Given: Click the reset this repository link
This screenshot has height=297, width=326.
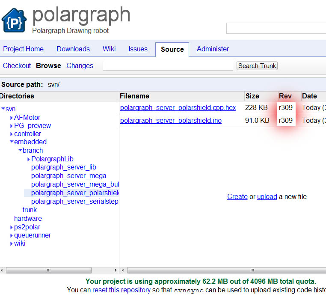Looking at the screenshot, I should (122, 290).
